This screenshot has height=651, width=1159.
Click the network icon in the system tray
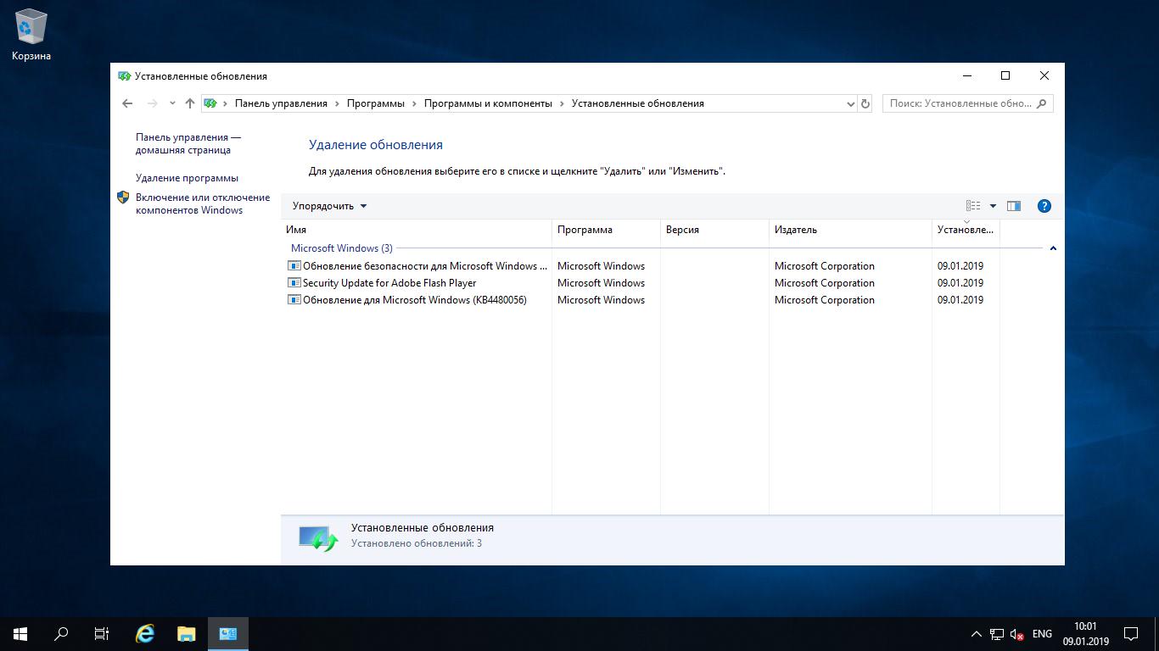point(997,634)
